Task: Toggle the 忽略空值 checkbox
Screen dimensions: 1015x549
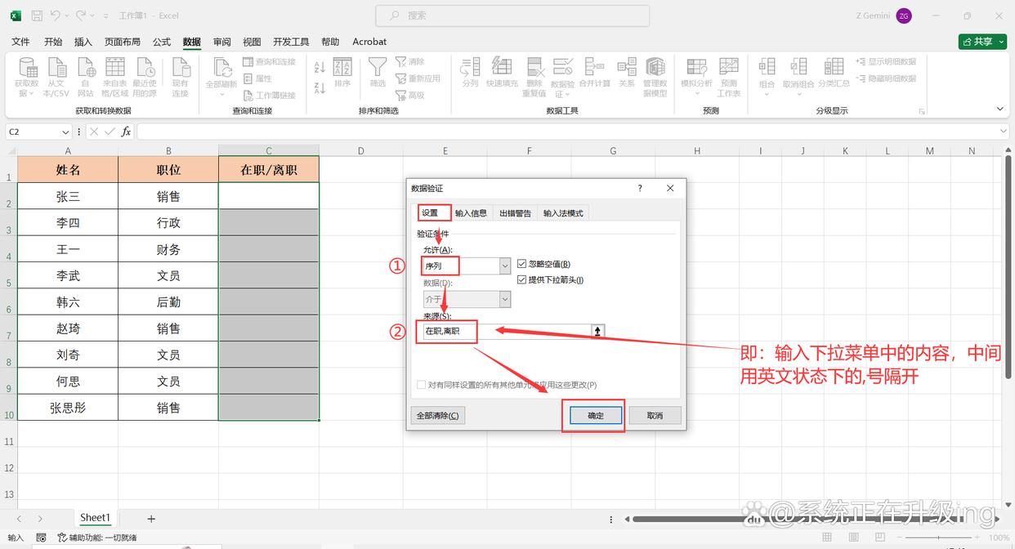Action: click(x=522, y=264)
